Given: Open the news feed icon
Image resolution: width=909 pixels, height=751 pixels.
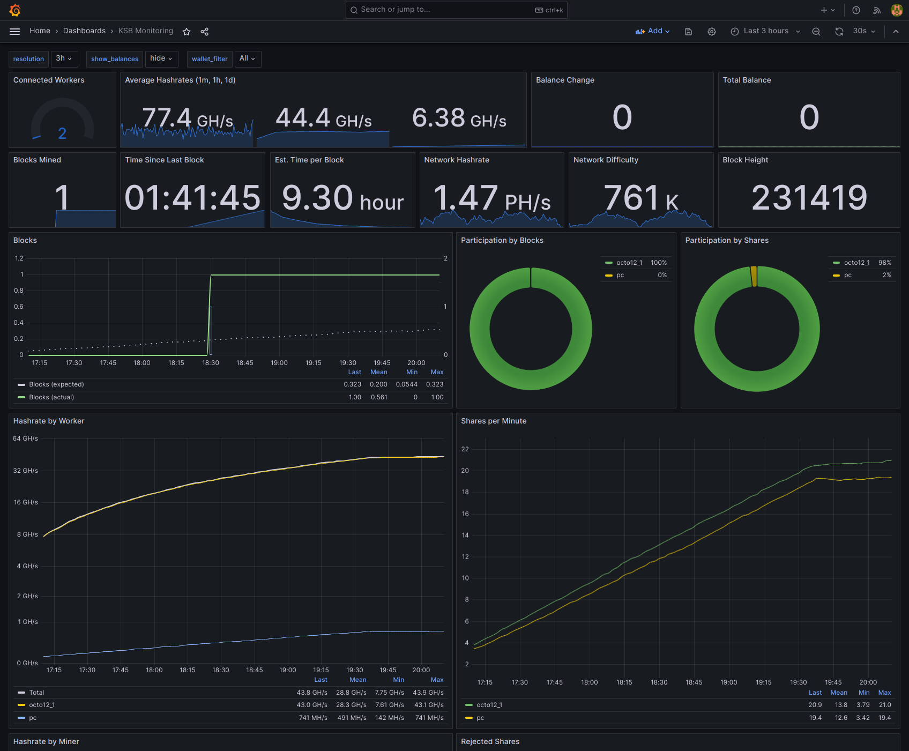Looking at the screenshot, I should point(877,10).
